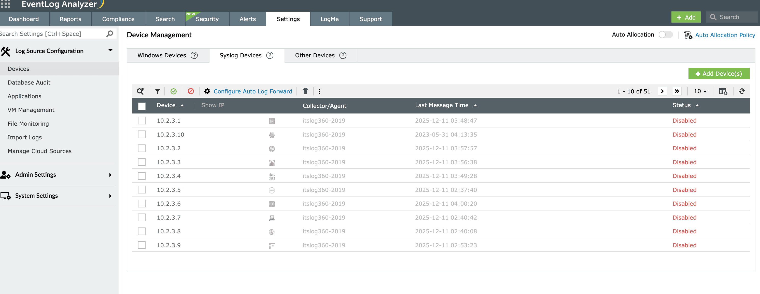The image size is (760, 294).
Task: Collapse Log Source Configuration section
Action: point(110,50)
